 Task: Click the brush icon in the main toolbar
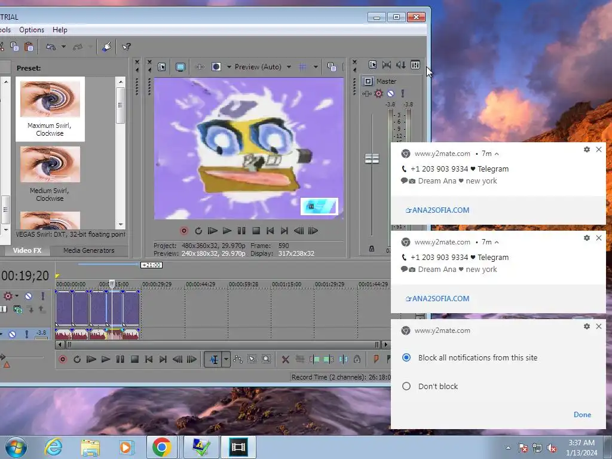106,47
